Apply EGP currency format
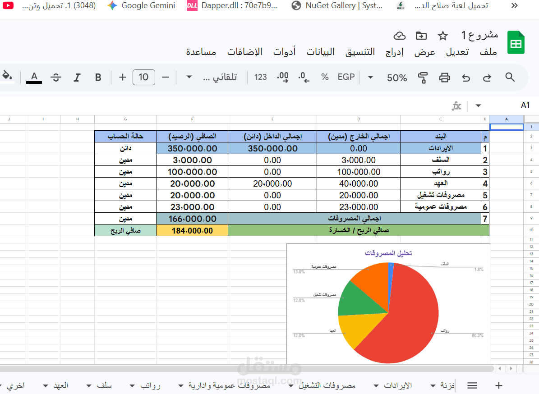Screen dimensions: 539x394 click(346, 77)
